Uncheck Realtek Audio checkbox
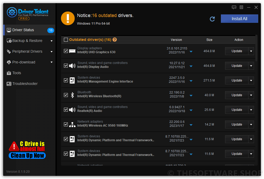This screenshot has height=179, width=264. [x=66, y=110]
